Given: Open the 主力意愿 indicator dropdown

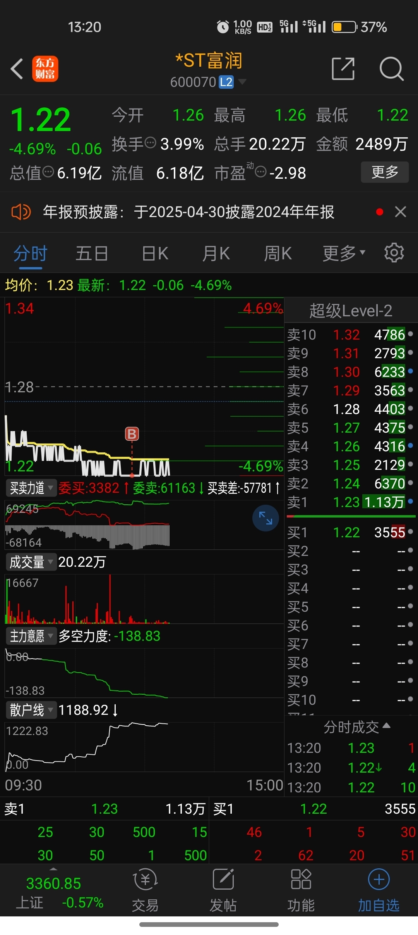Looking at the screenshot, I should pyautogui.click(x=31, y=636).
